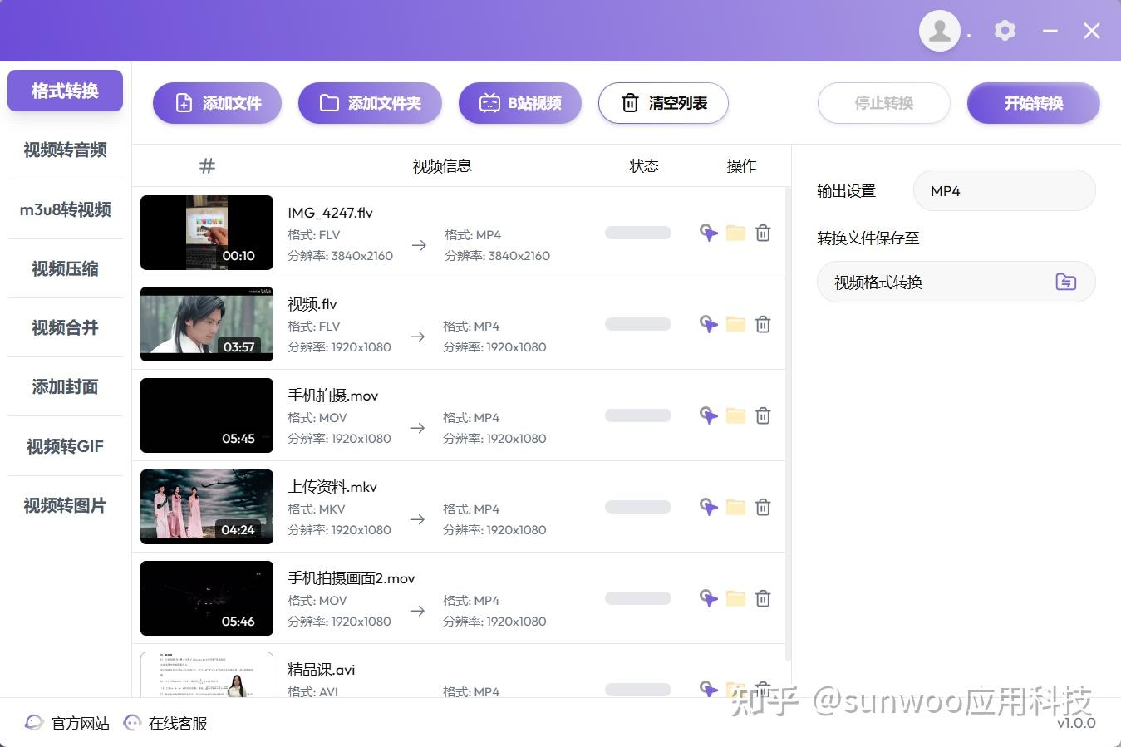
Task: Click the purple preview icon for IMG_4247.flv
Action: point(708,233)
